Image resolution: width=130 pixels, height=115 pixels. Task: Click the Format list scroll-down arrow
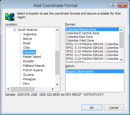pyautogui.click(x=121, y=60)
